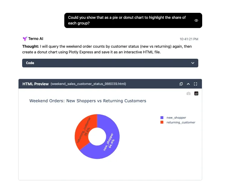This screenshot has width=230, height=186.
Task: Click the Plotly logo icon
Action: pos(196,93)
